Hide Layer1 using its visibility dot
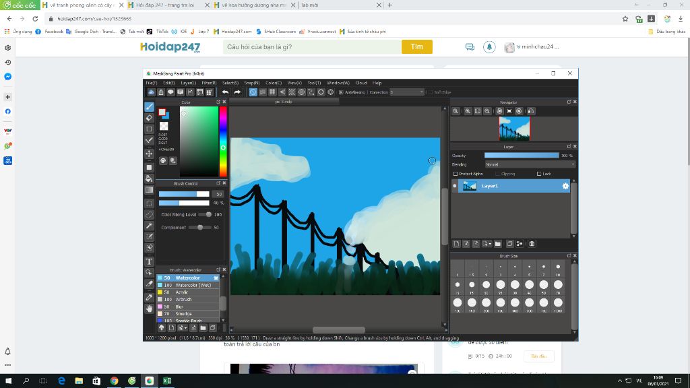The image size is (690, 388). pyautogui.click(x=455, y=186)
